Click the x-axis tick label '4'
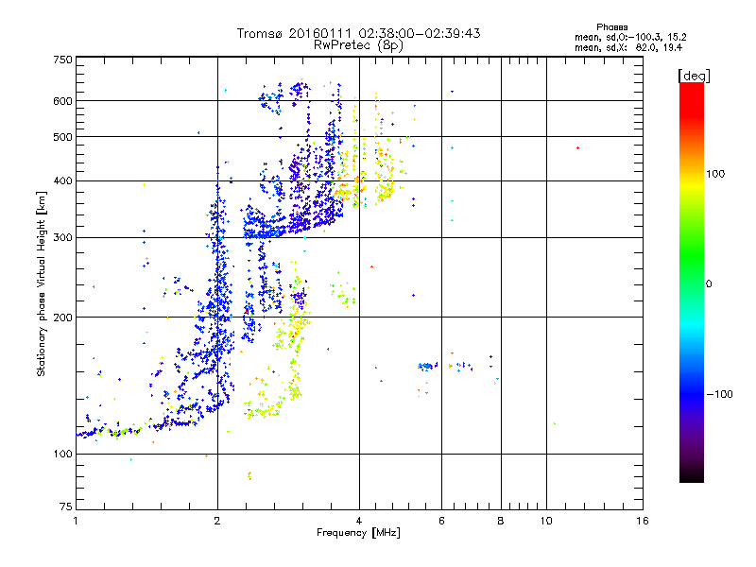 (359, 521)
